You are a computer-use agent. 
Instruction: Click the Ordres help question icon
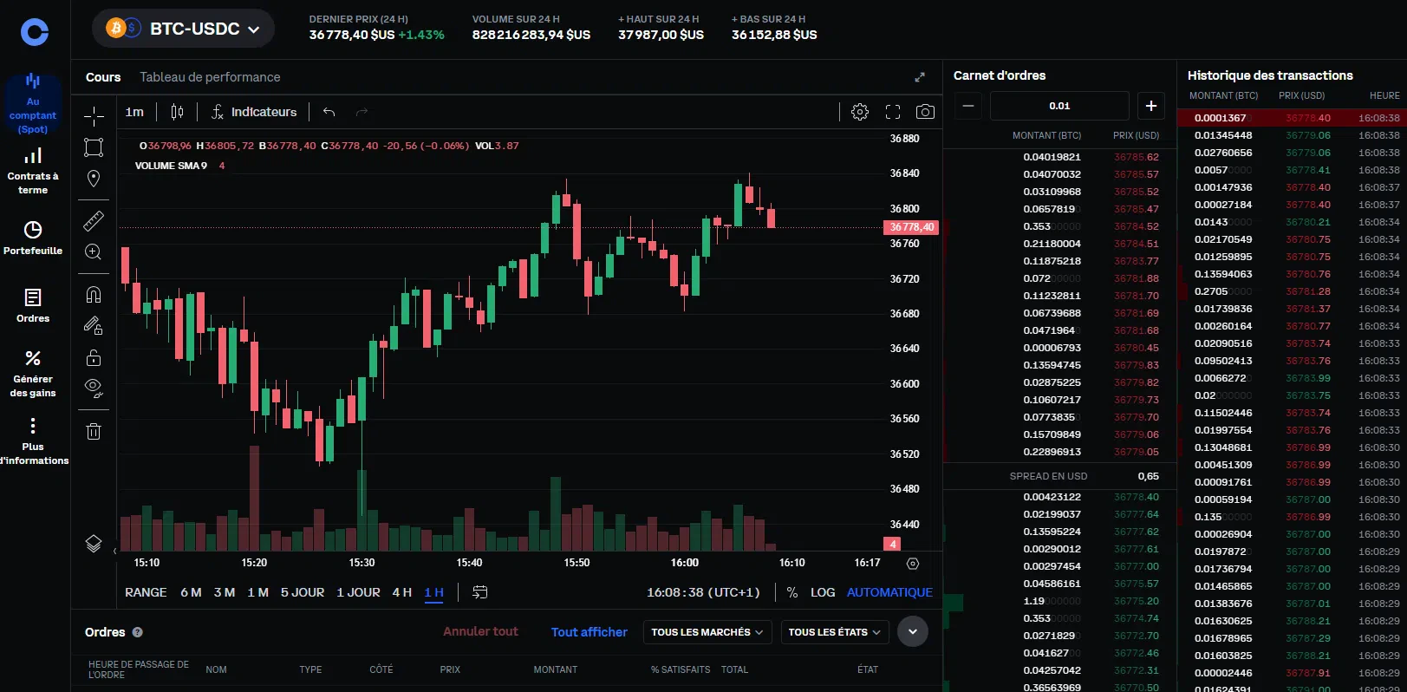137,632
